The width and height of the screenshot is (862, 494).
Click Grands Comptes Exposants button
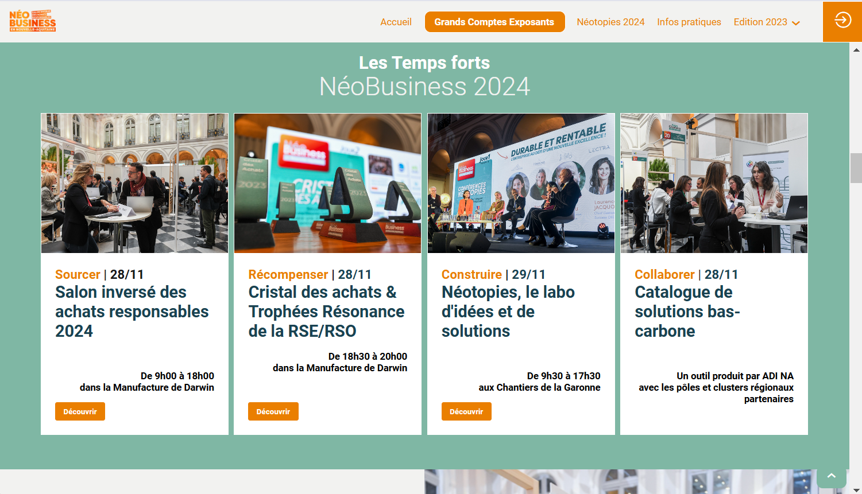tap(494, 22)
